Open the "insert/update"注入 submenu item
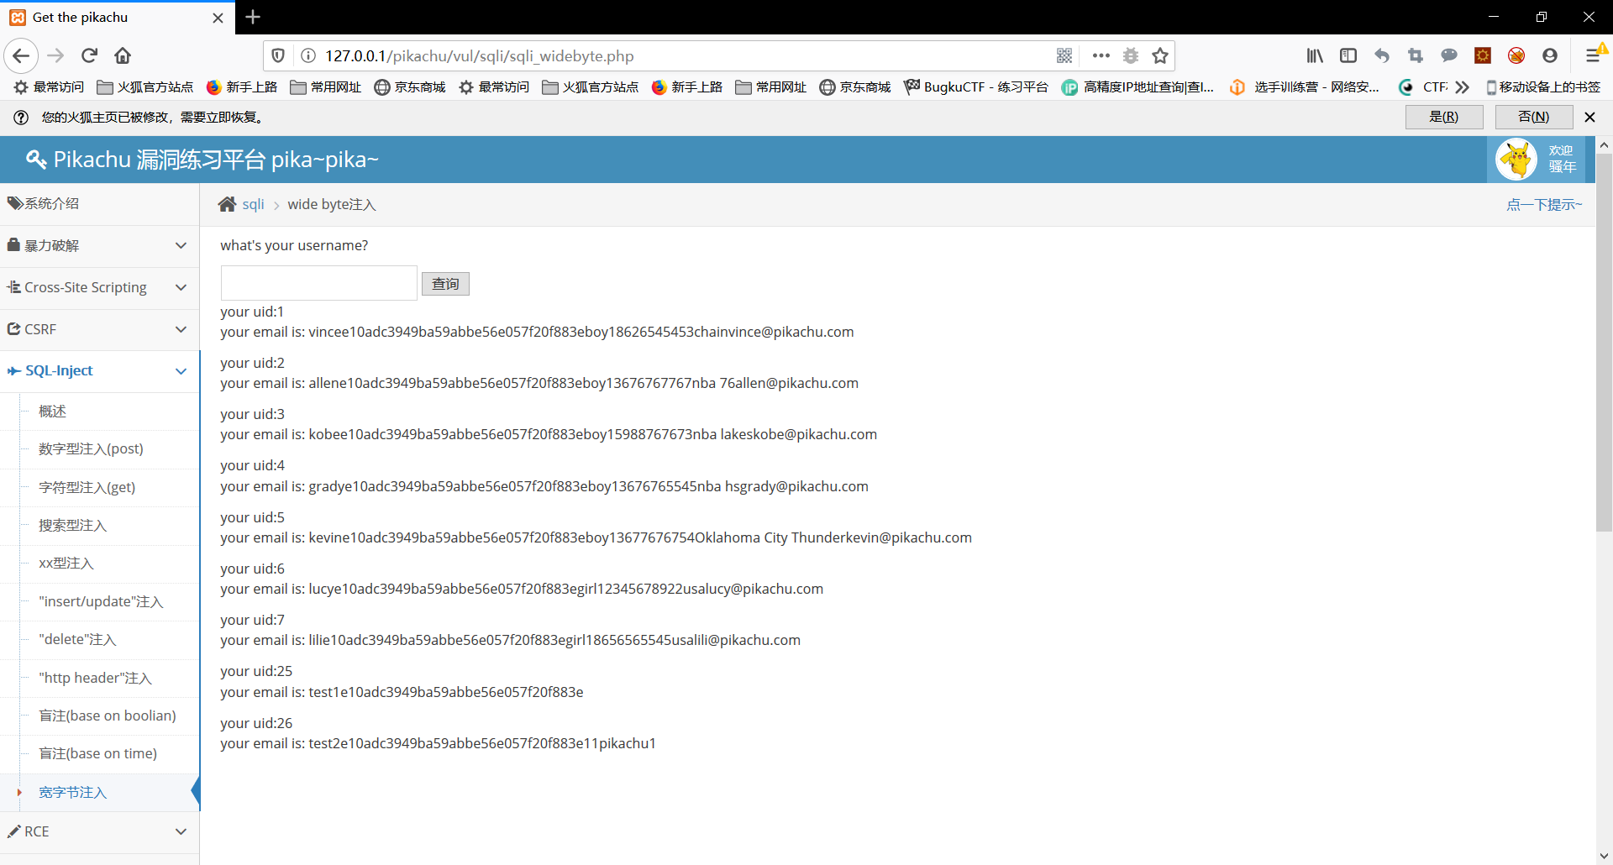 point(101,601)
